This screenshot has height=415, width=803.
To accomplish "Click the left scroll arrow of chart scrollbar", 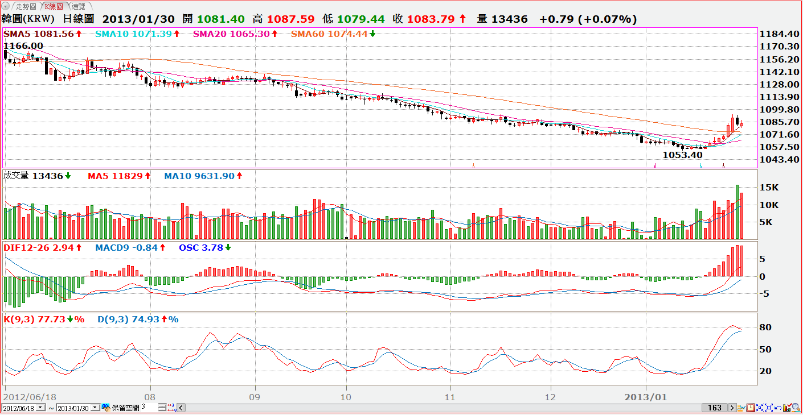I will 181,408.
